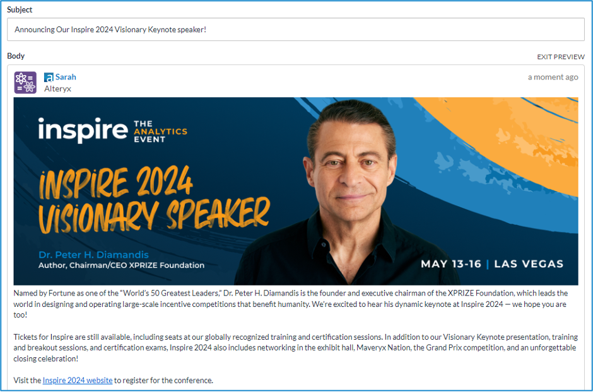
Task: Click the Inspire 2024 website hyperlink
Action: (76, 380)
